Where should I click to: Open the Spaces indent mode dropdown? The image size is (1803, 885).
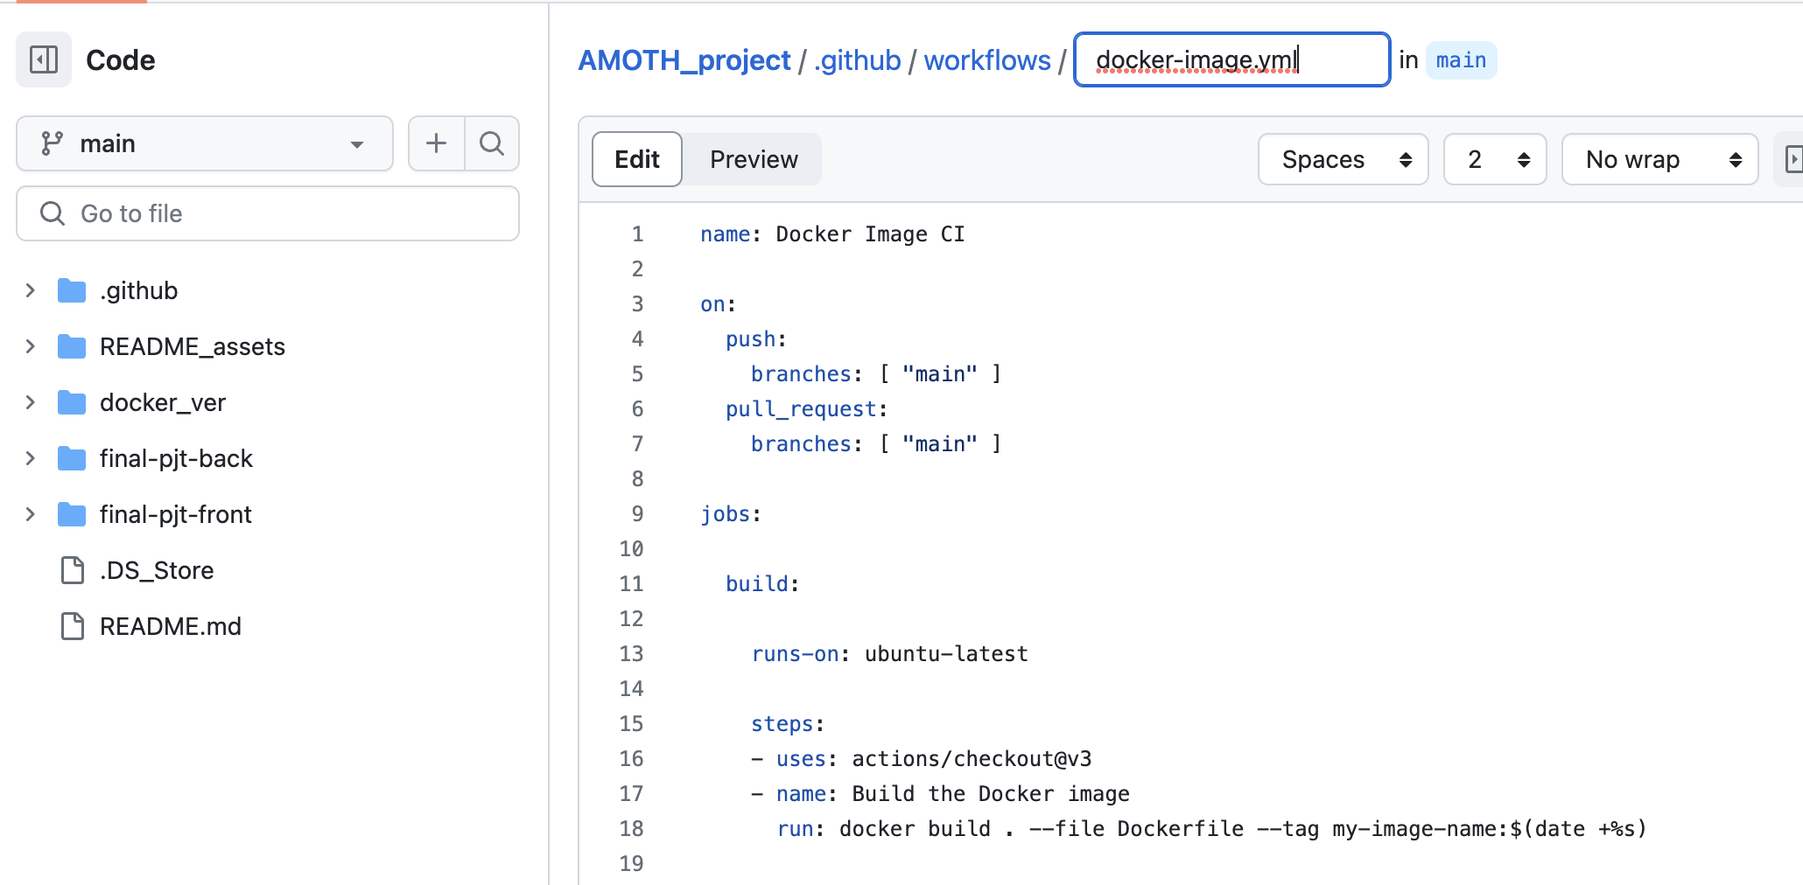(x=1343, y=159)
